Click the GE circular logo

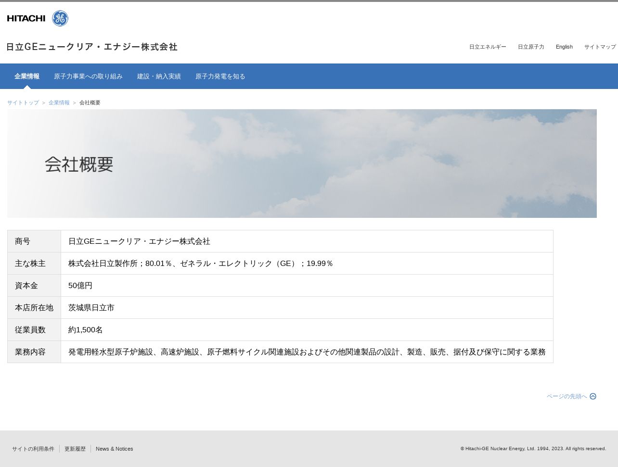60,18
